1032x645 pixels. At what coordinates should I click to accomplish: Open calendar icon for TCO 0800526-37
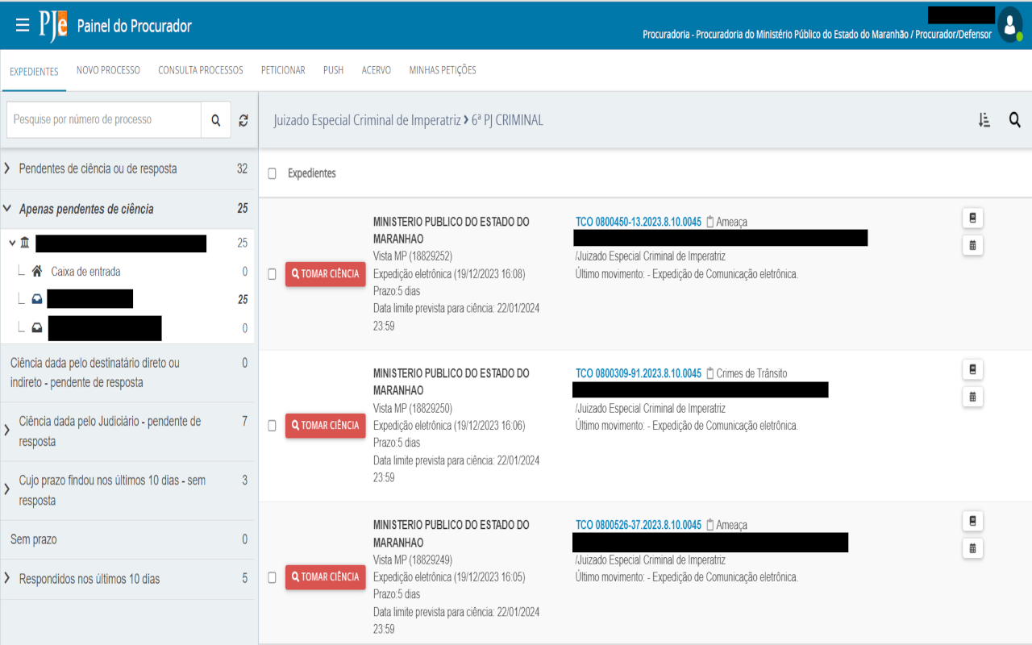tap(972, 548)
